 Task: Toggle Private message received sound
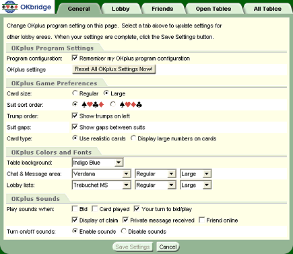(125, 220)
